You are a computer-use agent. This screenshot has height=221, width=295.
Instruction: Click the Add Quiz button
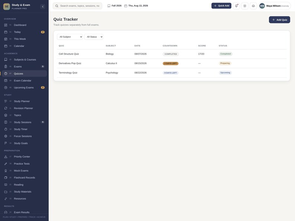tap(279, 20)
